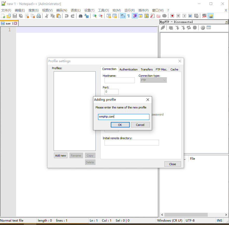Click the Port input field
Viewport: 229px width, 225px height.
click(112, 92)
